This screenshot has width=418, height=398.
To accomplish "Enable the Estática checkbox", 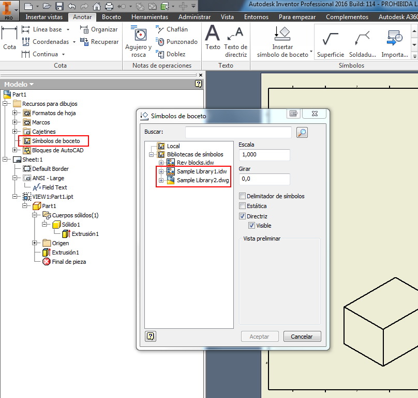I will coord(242,206).
